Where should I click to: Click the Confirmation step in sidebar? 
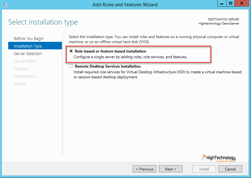pyautogui.click(x=25, y=76)
